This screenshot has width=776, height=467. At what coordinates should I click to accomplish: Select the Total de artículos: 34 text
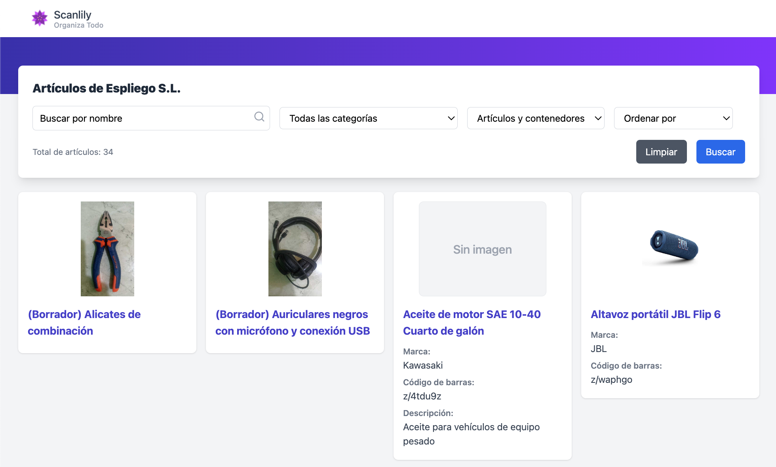coord(73,152)
